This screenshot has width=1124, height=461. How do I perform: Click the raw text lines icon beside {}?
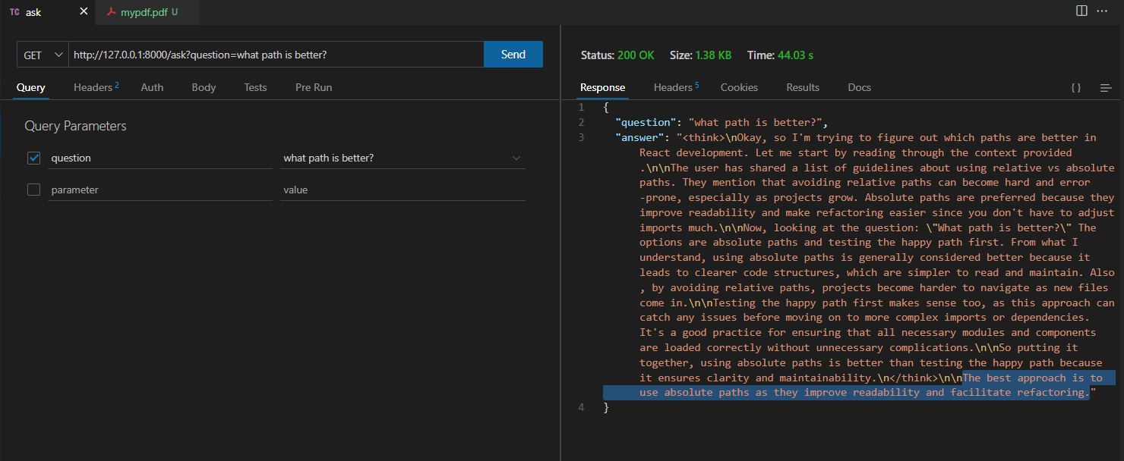[x=1106, y=88]
